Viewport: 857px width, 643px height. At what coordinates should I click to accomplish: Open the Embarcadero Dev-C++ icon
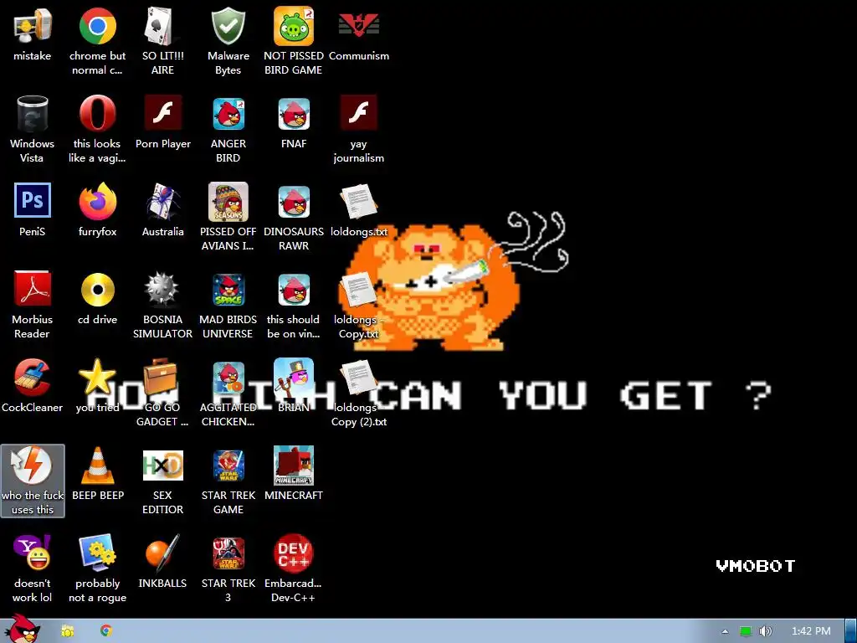[x=294, y=553]
